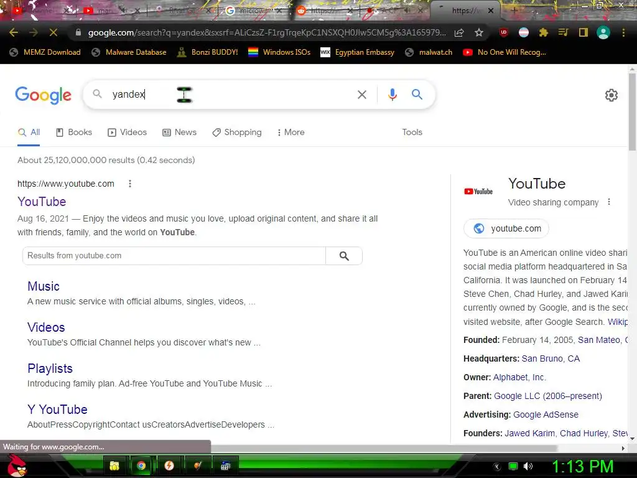Toggle the Chrome side panel
Image resolution: width=637 pixels, height=478 pixels.
tap(584, 32)
